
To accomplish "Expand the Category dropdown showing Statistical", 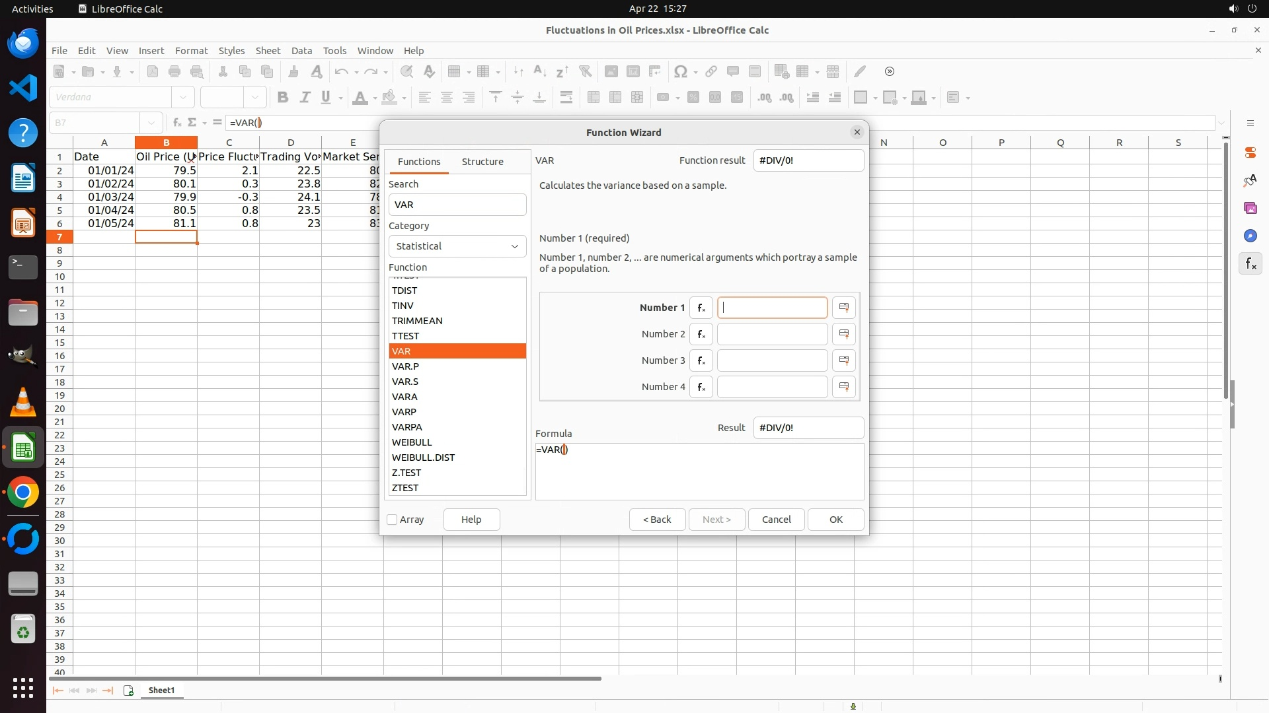I will 457,246.
